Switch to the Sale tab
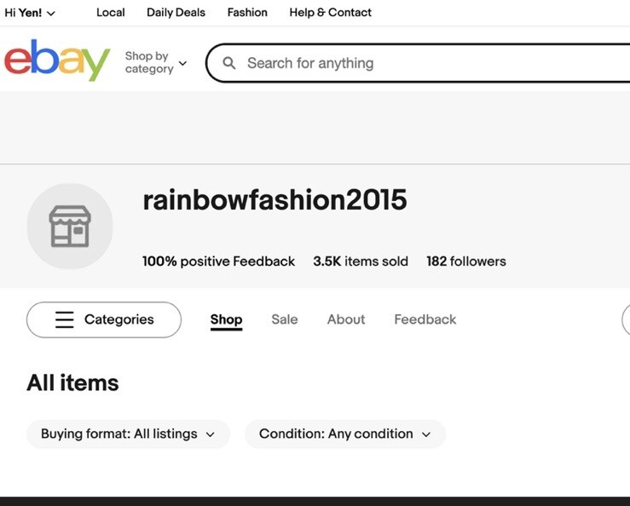Screen dimensions: 630x506 285,319
